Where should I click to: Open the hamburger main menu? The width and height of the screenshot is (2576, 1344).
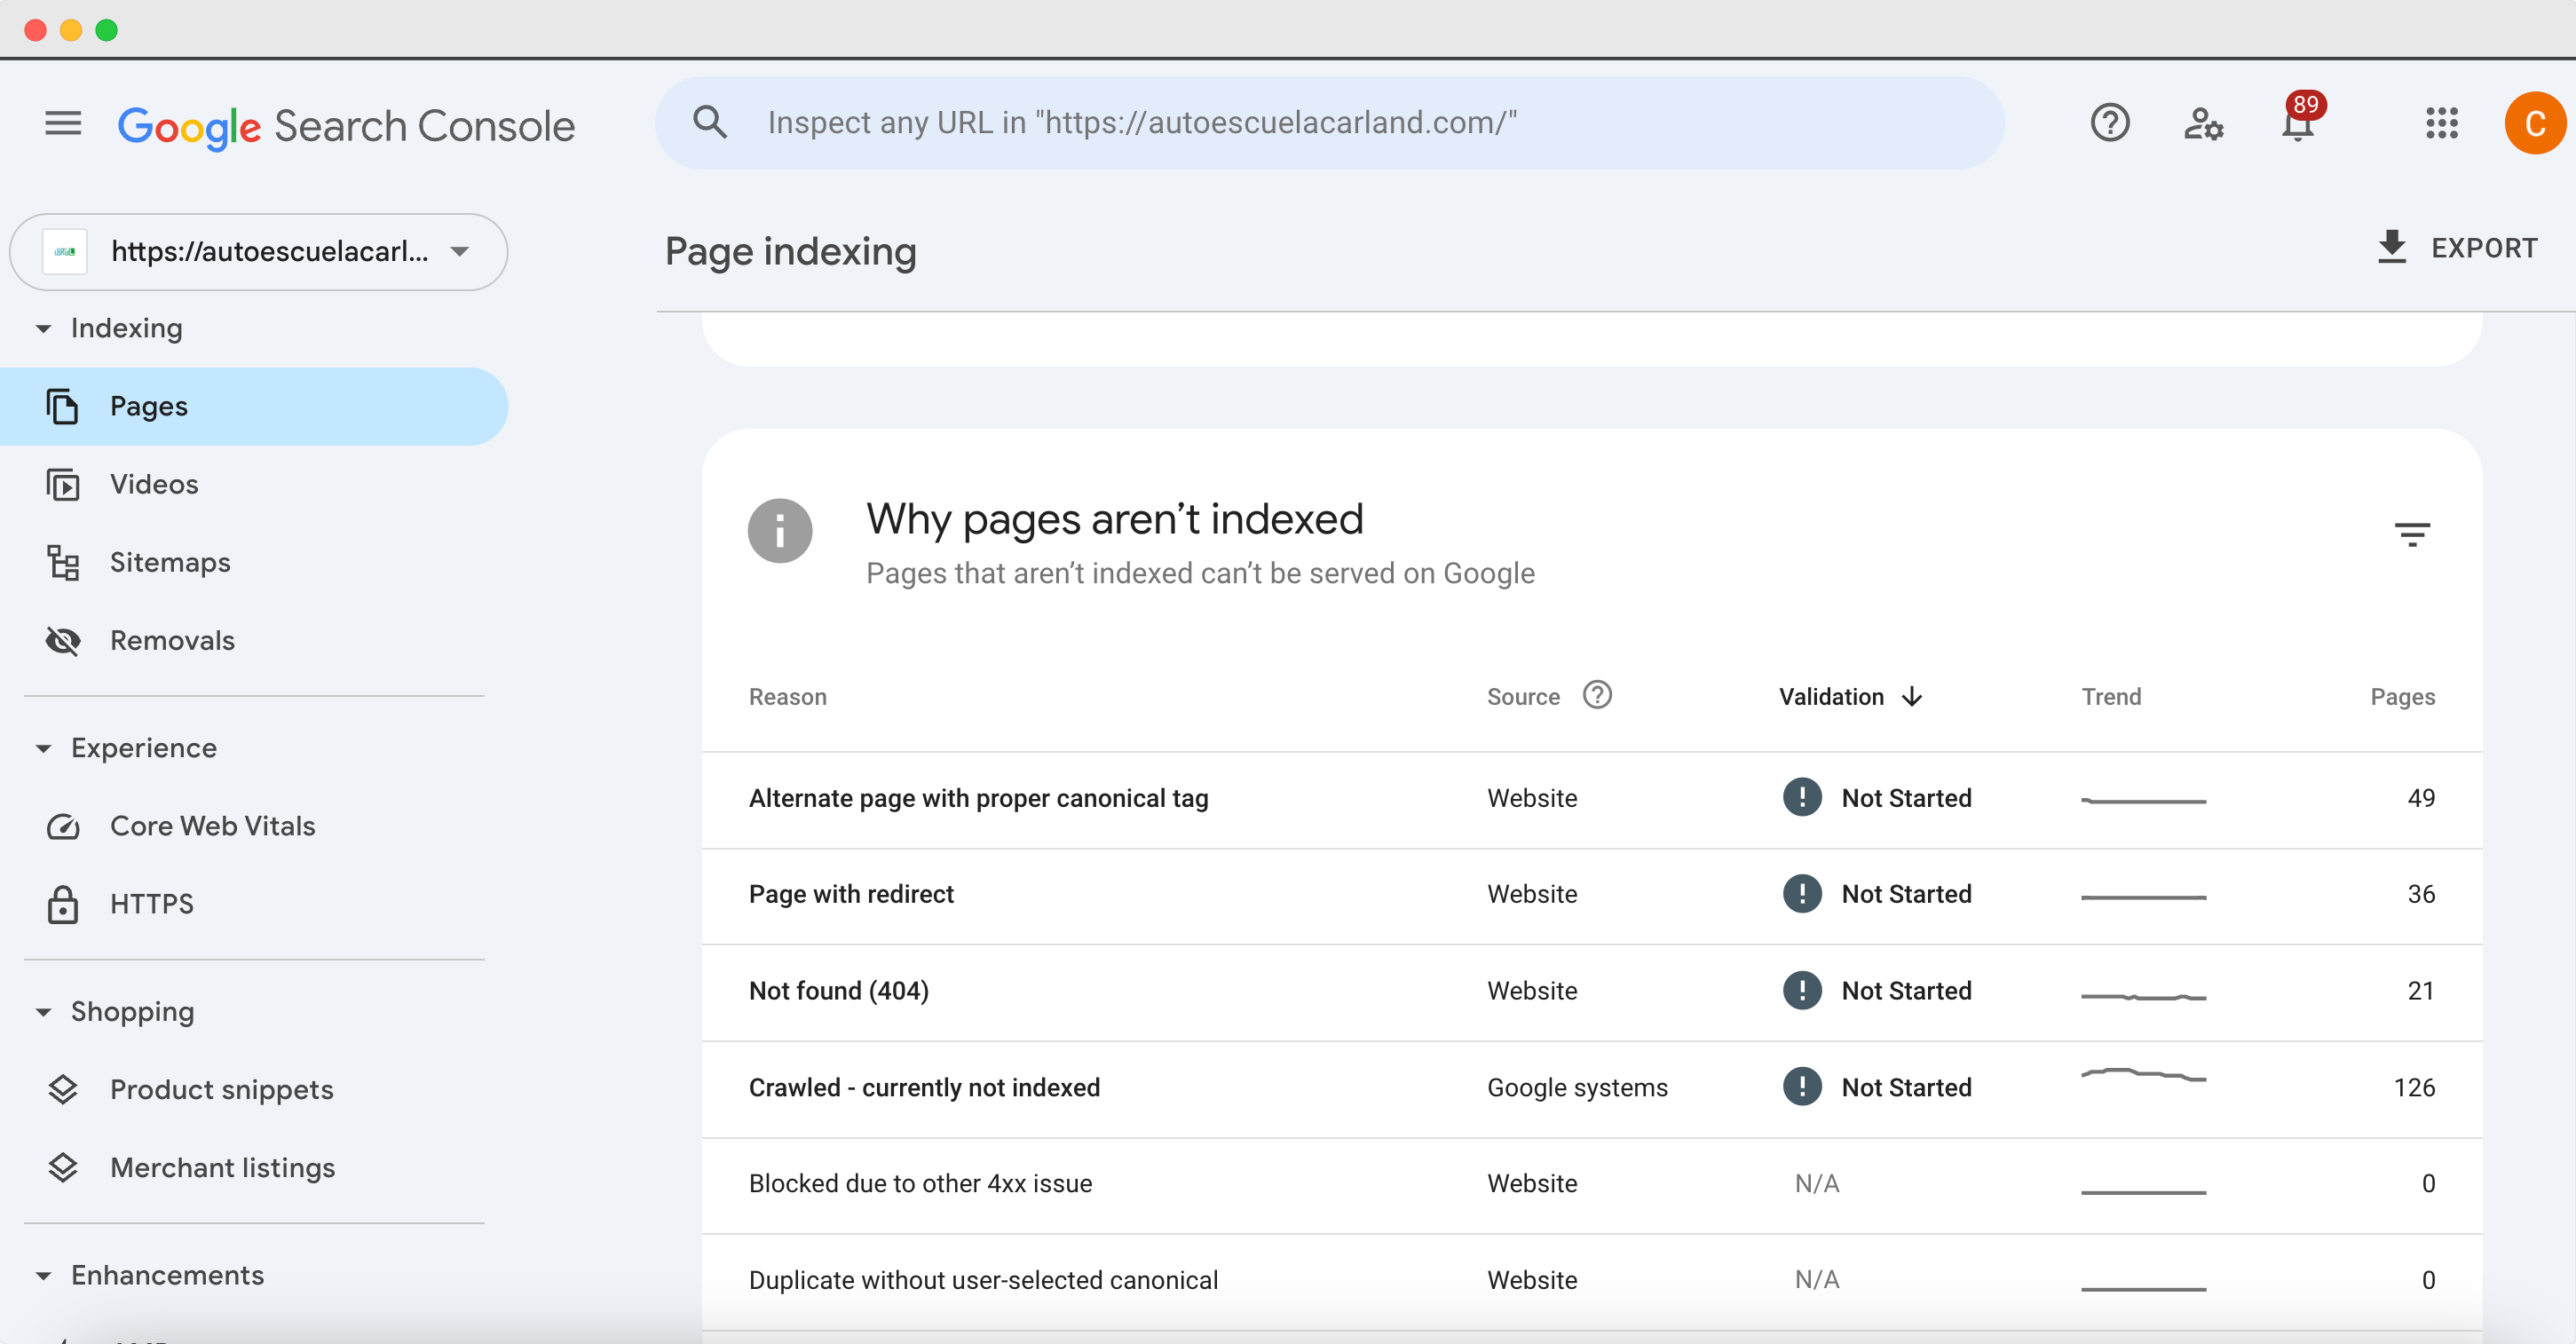[x=63, y=123]
